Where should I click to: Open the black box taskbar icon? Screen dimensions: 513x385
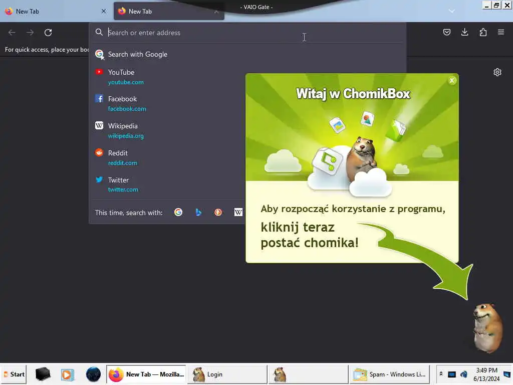[43, 374]
